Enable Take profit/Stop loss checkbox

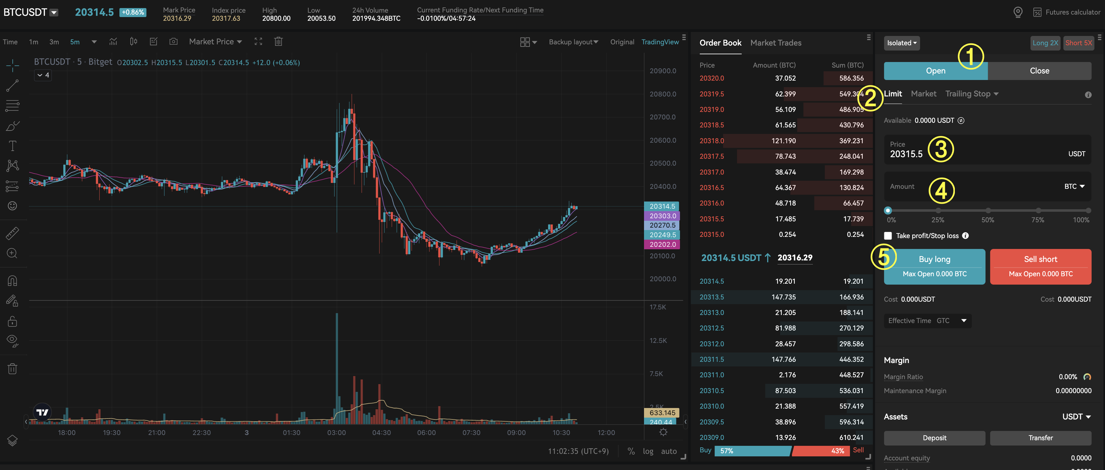click(888, 236)
